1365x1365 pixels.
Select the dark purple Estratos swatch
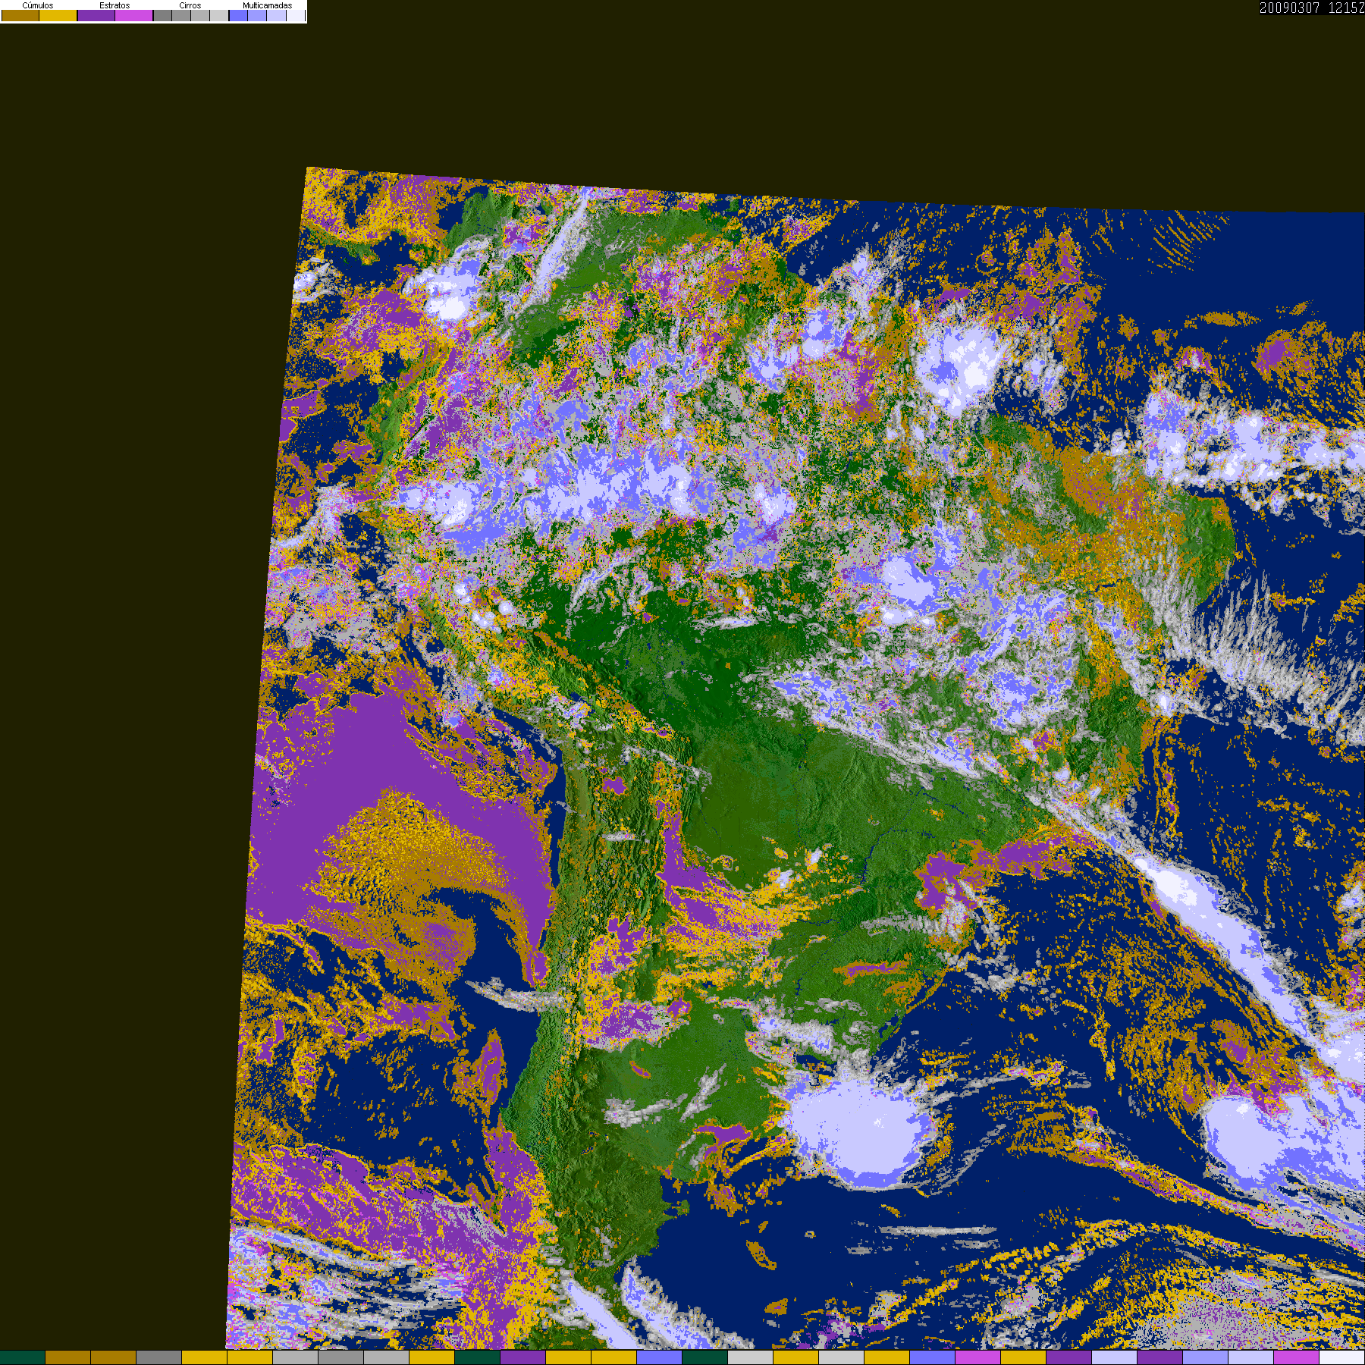point(96,15)
